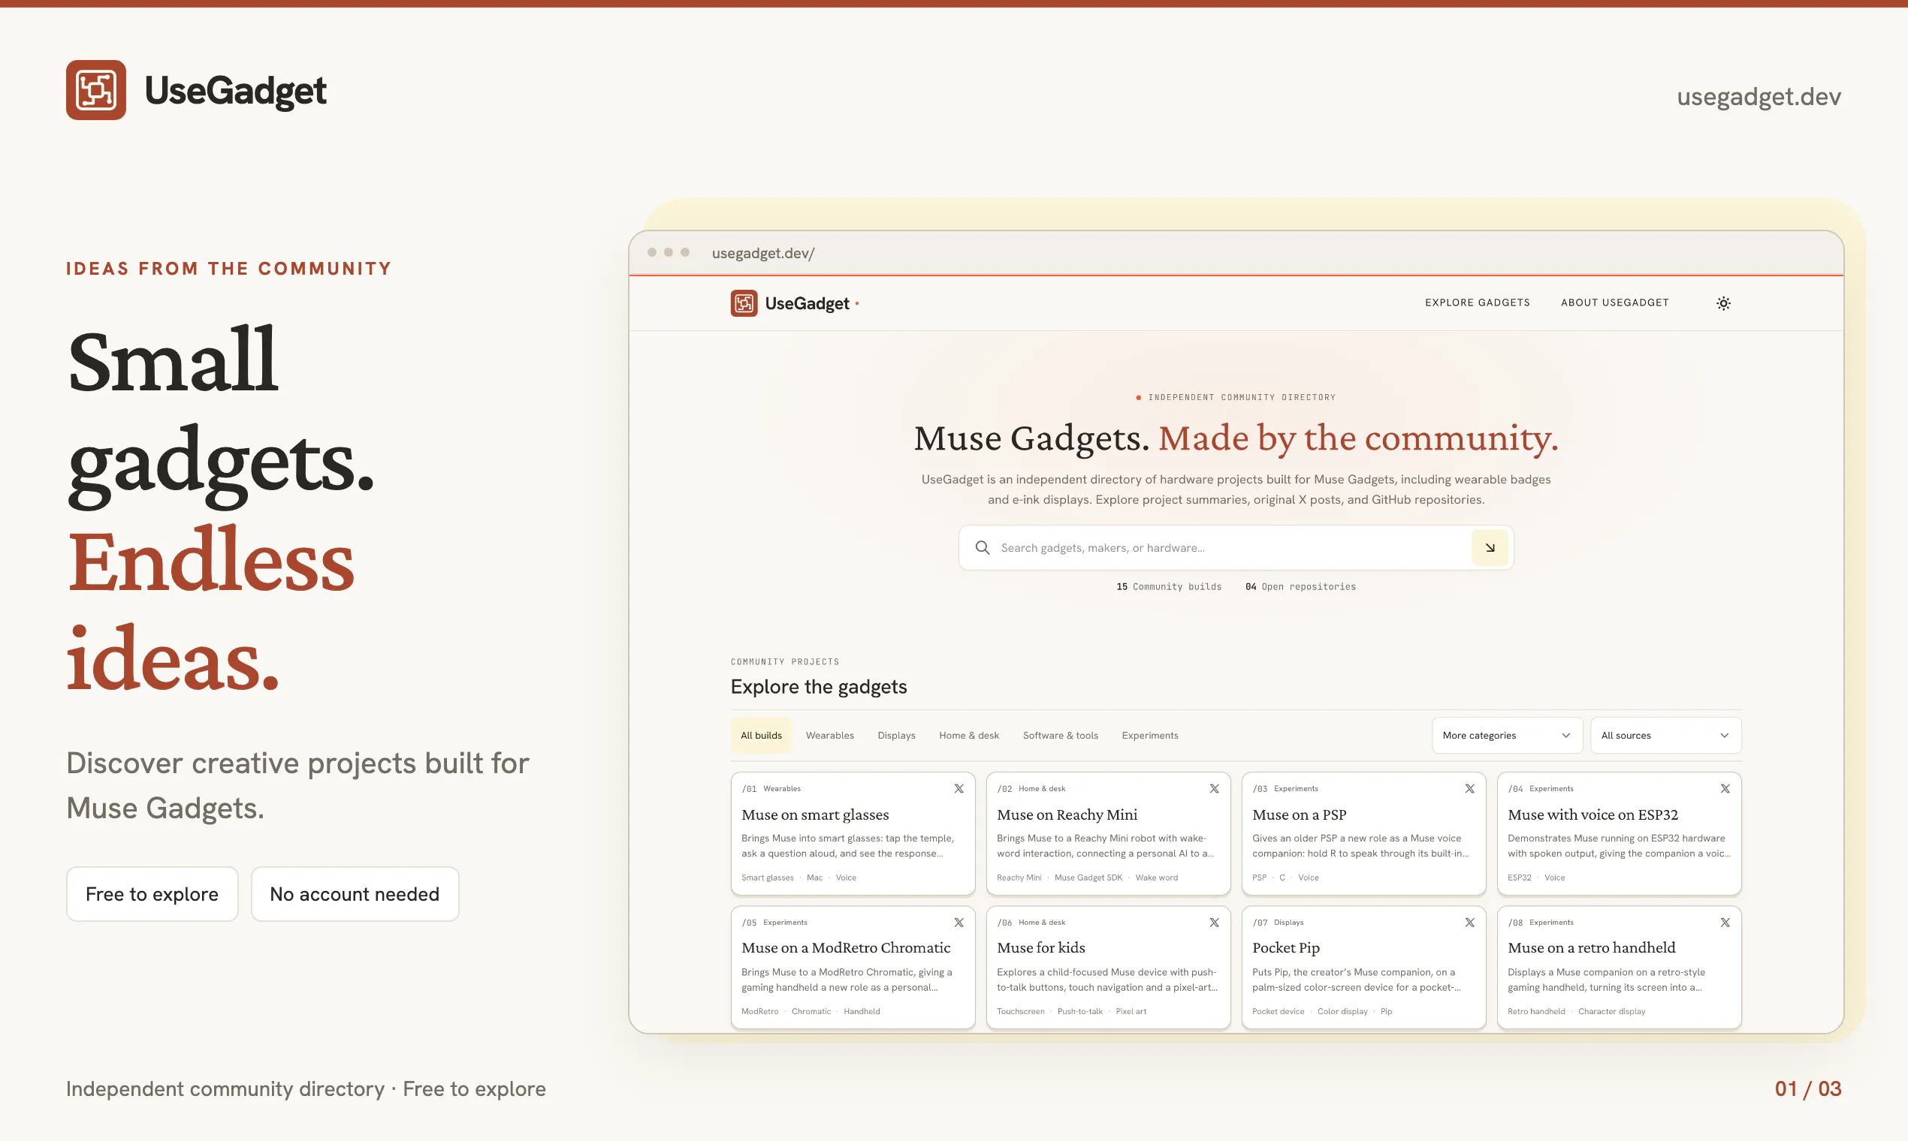Open X post icon on Muse on smart glasses
Image resolution: width=1908 pixels, height=1141 pixels.
click(x=959, y=789)
